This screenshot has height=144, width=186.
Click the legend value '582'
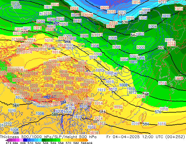pos(76,143)
